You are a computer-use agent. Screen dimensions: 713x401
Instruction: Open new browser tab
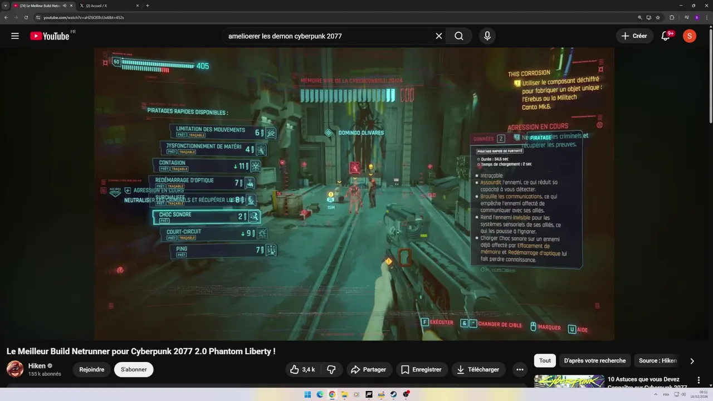pyautogui.click(x=147, y=6)
